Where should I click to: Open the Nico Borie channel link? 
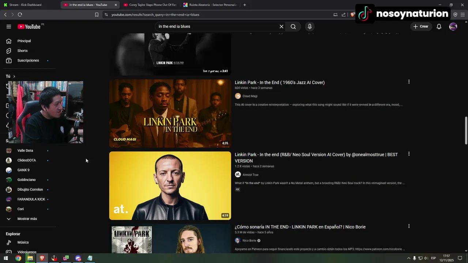click(x=249, y=240)
